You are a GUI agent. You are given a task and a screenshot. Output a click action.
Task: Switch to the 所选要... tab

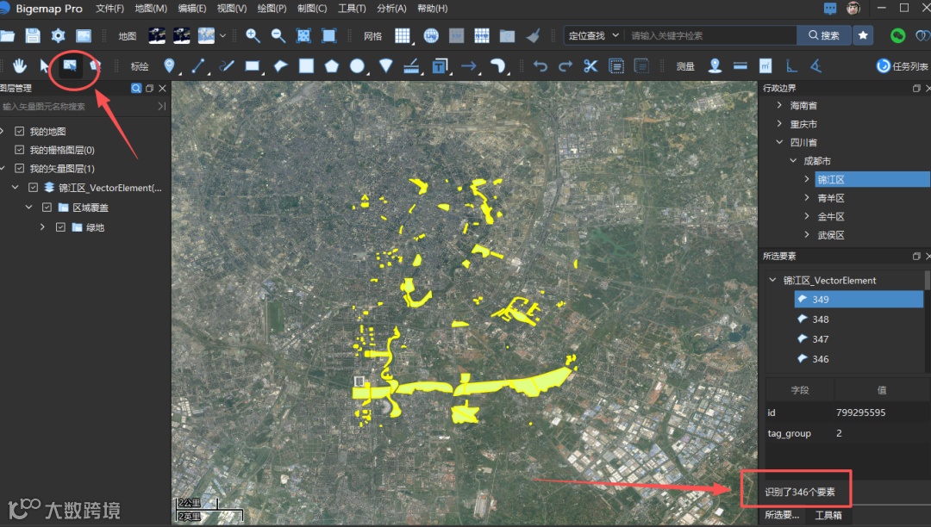[x=781, y=515]
